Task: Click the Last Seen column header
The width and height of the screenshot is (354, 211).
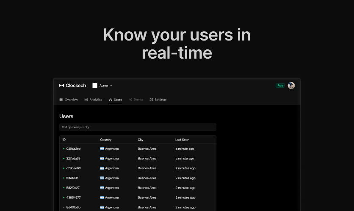Action: 182,140
